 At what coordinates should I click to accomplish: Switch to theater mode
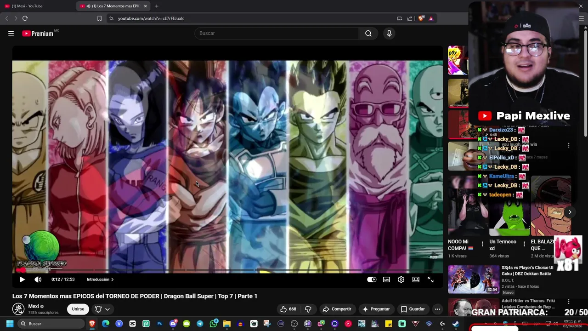pyautogui.click(x=416, y=280)
